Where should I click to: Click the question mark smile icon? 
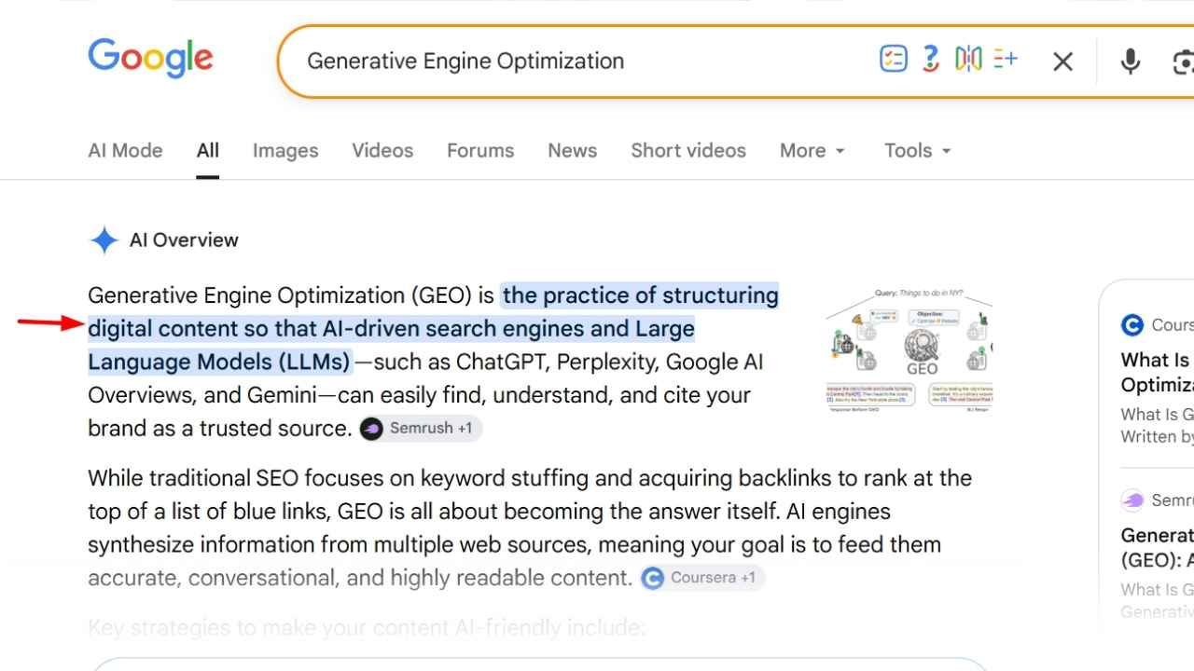click(x=930, y=60)
